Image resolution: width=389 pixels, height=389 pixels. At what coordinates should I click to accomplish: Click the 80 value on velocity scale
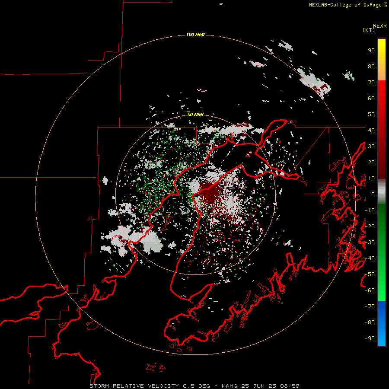point(371,66)
